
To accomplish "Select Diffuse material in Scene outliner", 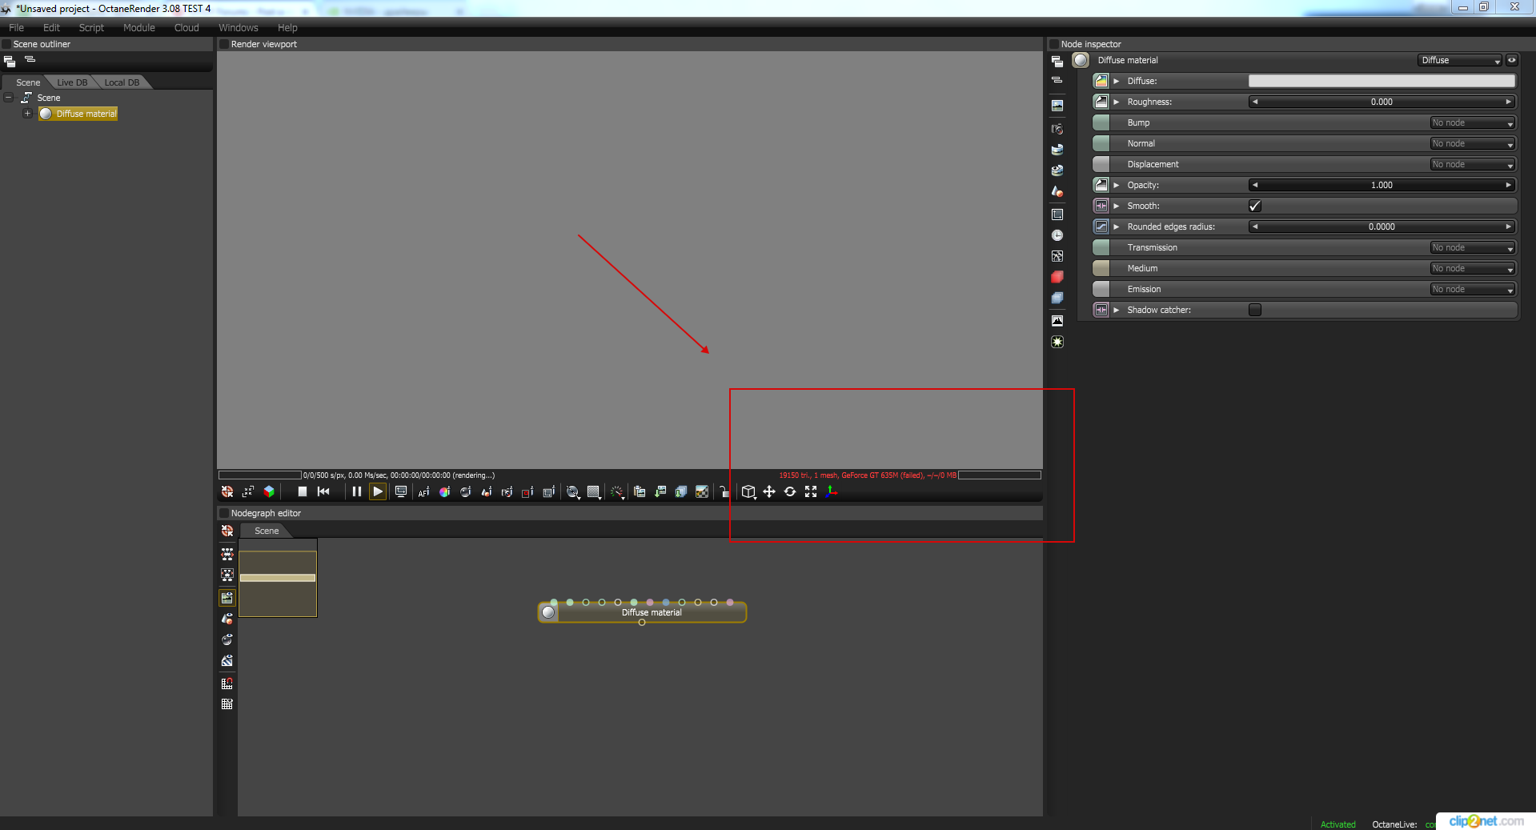I will (x=78, y=114).
